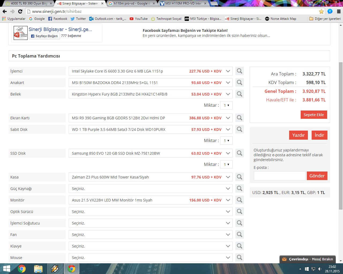The image size is (343, 274).
Task: Open YouTube bookmark
Action: pyautogui.click(x=139, y=19)
